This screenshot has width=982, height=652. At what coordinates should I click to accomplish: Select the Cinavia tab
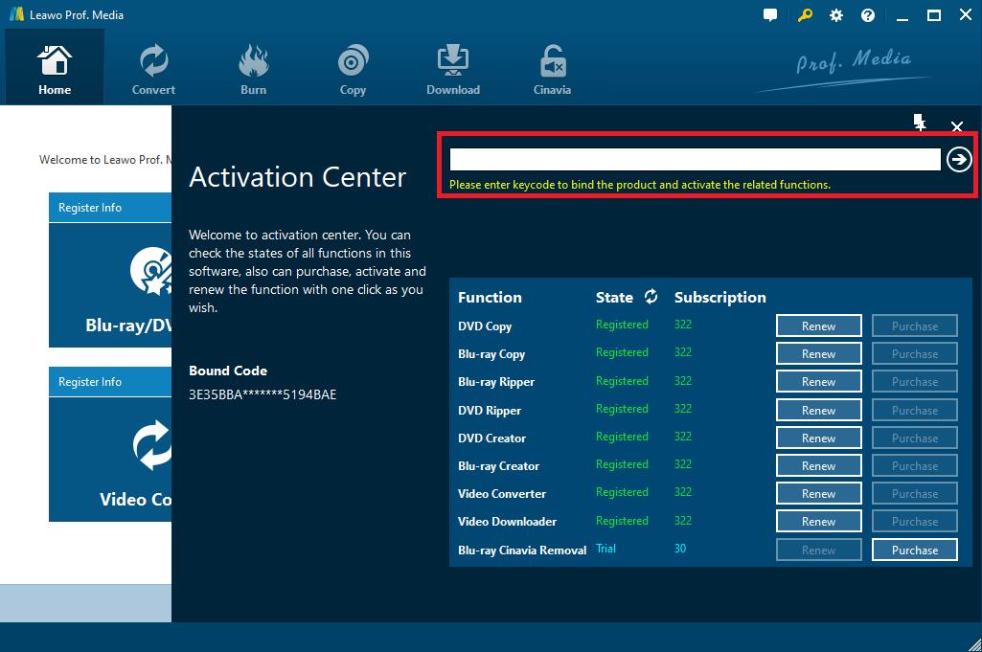click(x=552, y=69)
